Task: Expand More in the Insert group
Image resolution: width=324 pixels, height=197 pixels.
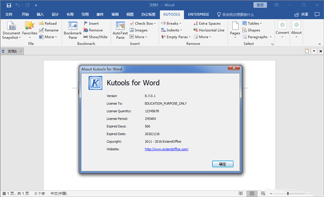Action: click(138, 37)
